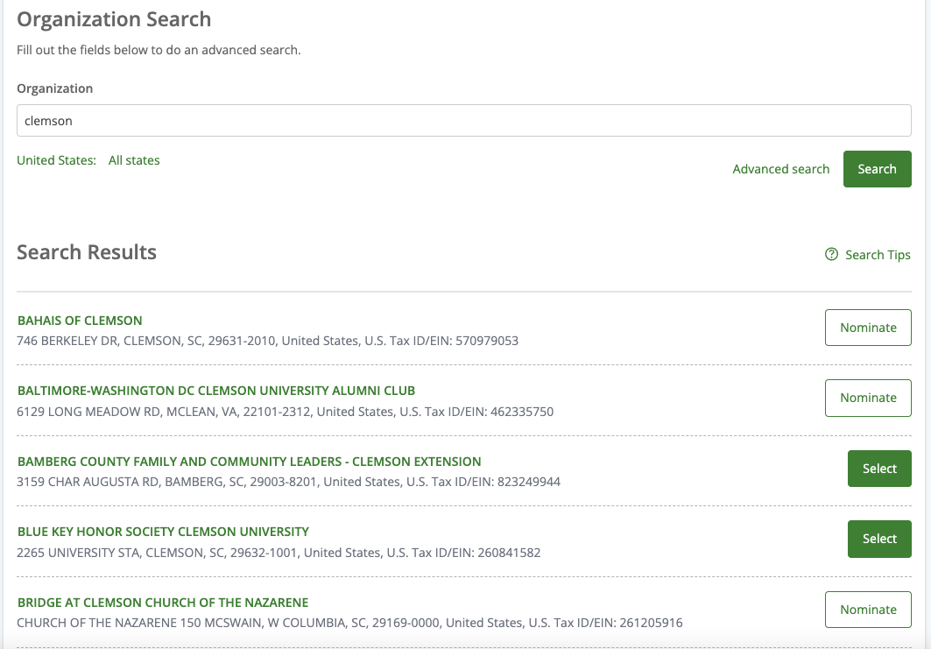Select Bamberg County Family and Community Leaders
The image size is (931, 649).
click(x=879, y=469)
